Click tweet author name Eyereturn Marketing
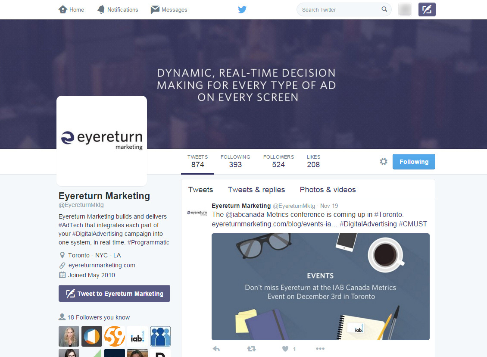This screenshot has height=357, width=487. [241, 206]
